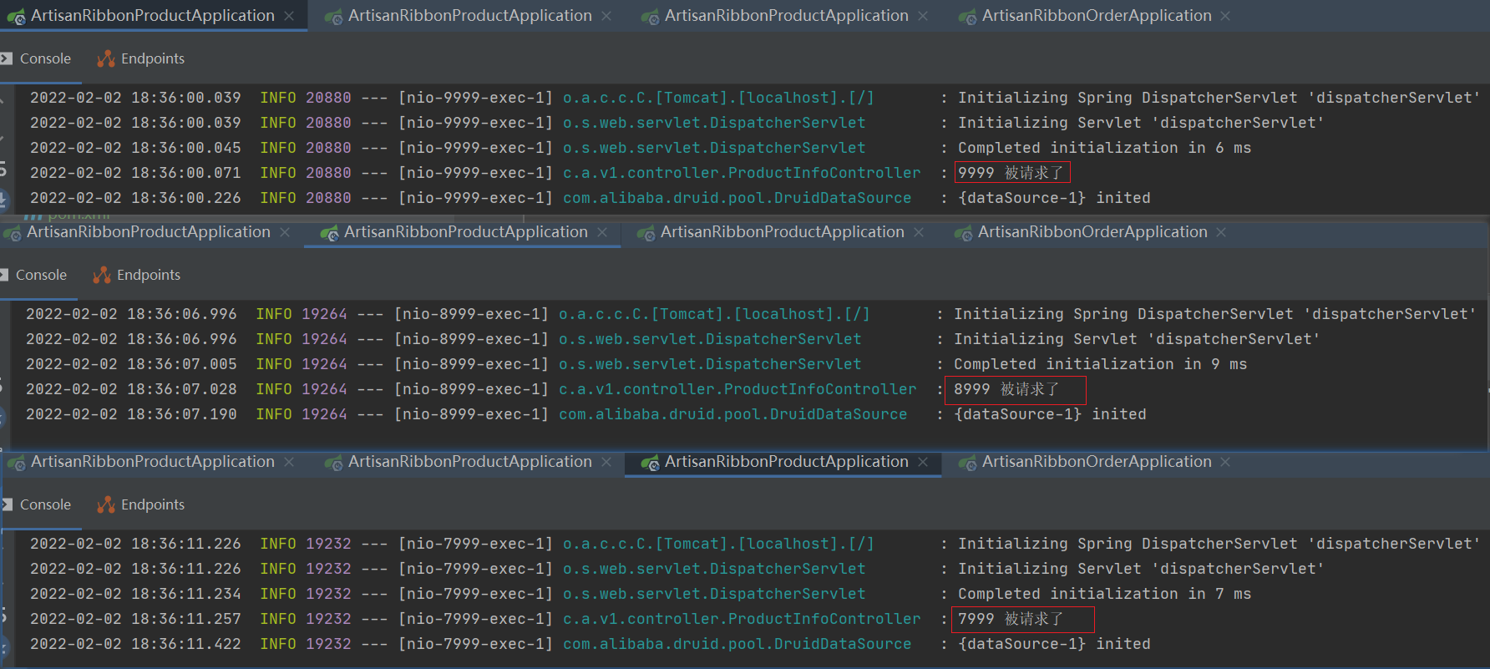Close the active ArtisanRibbonProductApplication tab above the nio-8999 log
This screenshot has height=669, width=1490.
point(601,232)
